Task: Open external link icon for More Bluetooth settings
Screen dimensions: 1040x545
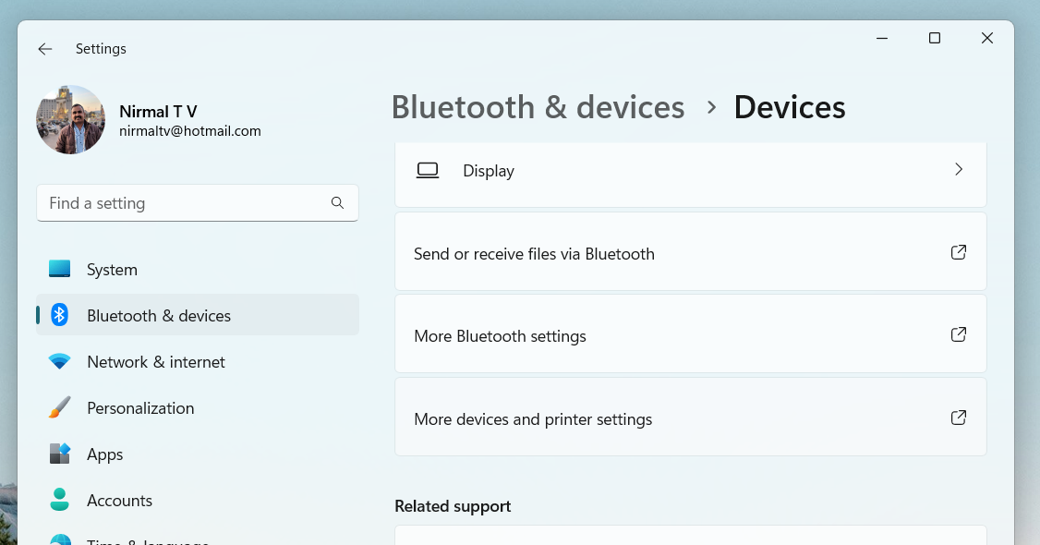Action: (x=959, y=334)
